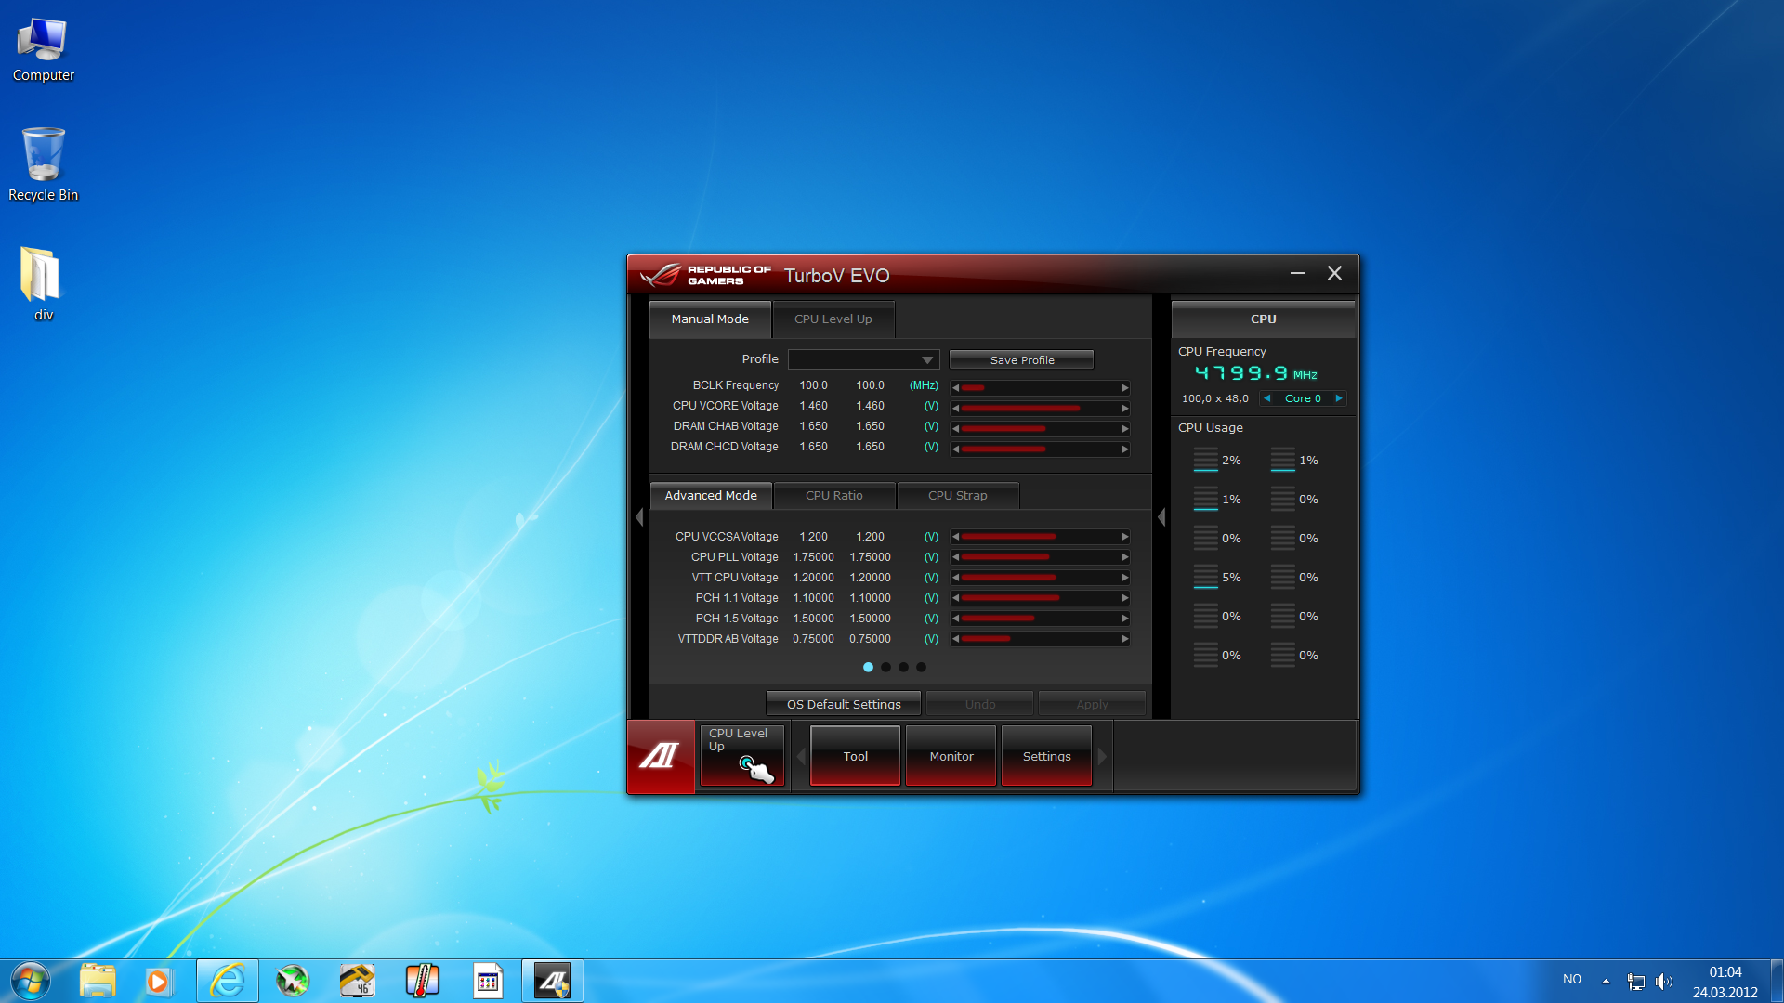Click the BCLK Frequency target value 100.0

pyautogui.click(x=870, y=385)
